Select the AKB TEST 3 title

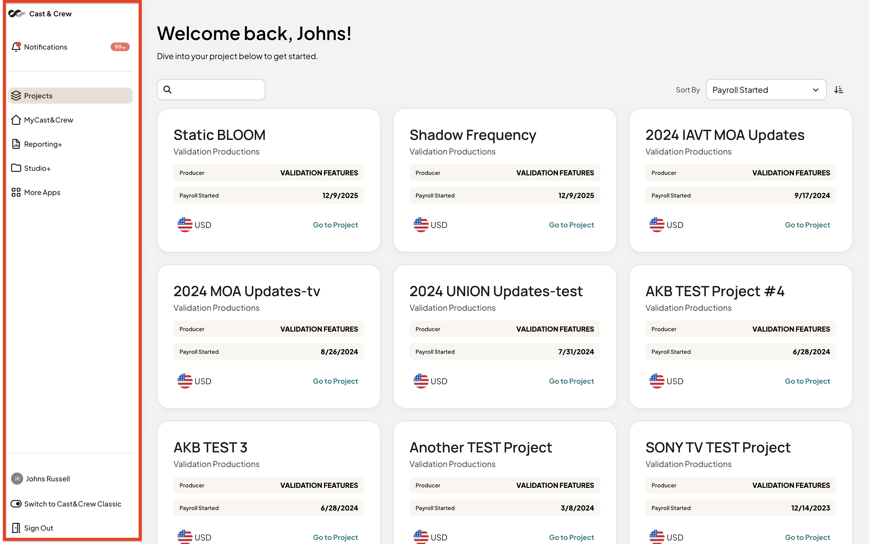210,448
